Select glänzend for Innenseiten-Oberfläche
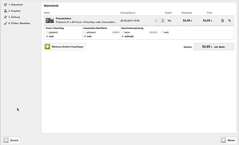239x145 pixels. coord(85,32)
